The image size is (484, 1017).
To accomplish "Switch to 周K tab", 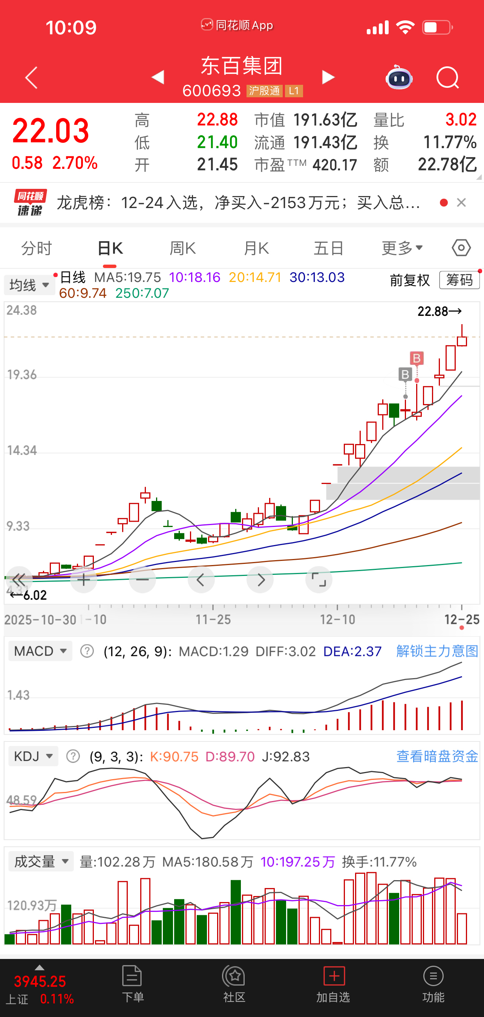I will tap(183, 248).
